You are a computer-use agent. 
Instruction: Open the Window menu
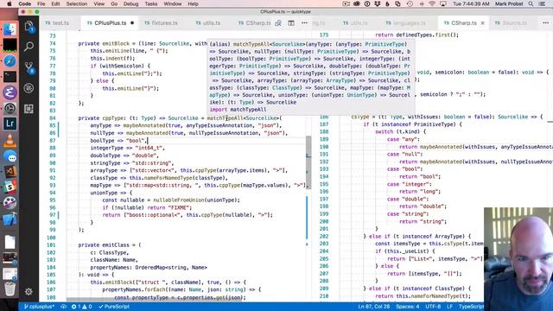[173, 3]
